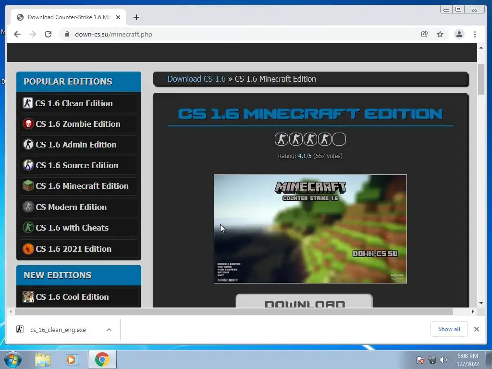Click the Minecraft grass block icon
The height and width of the screenshot is (369, 492).
point(28,186)
